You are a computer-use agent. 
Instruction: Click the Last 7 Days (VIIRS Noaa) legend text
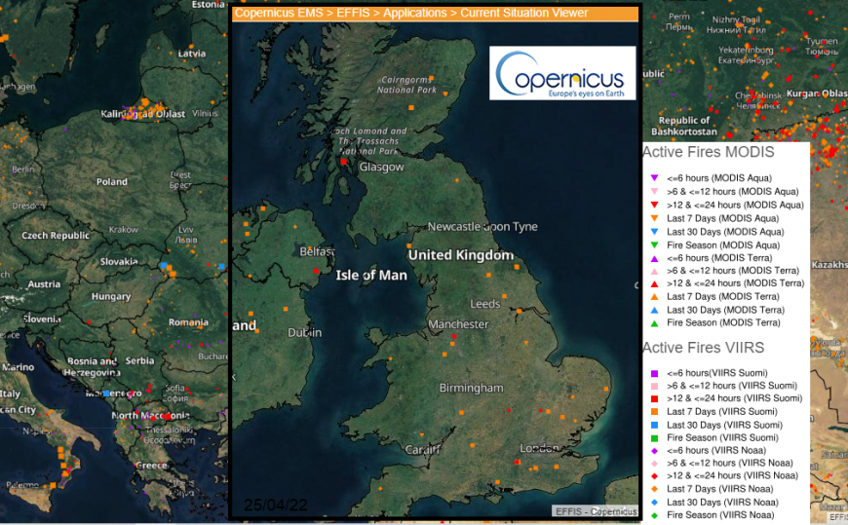(720, 489)
